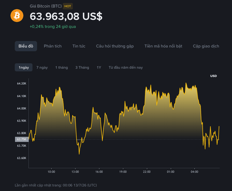Select Tiền mã hóa nổi bật tab

[163, 46]
